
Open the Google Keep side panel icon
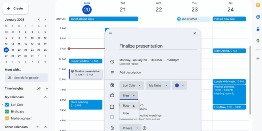point(258,5)
